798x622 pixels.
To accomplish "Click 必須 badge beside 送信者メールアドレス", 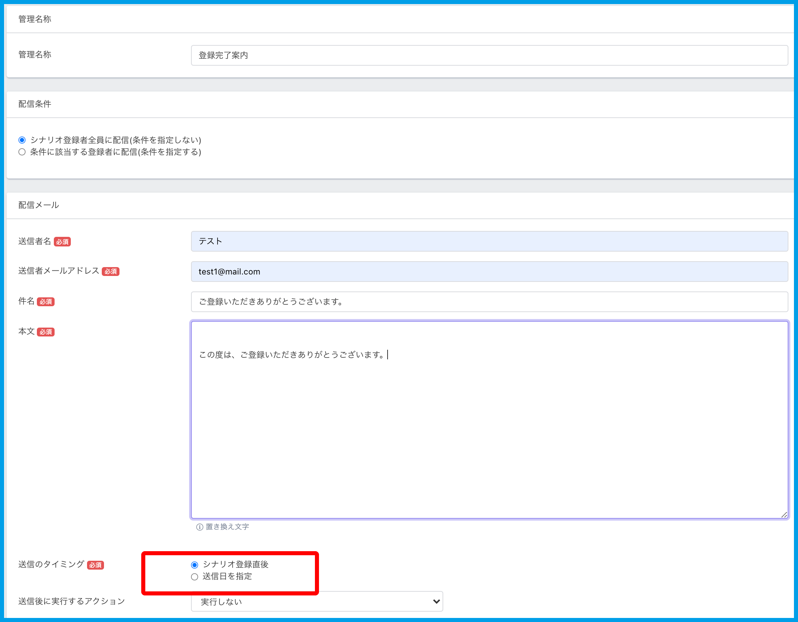I will click(x=111, y=272).
